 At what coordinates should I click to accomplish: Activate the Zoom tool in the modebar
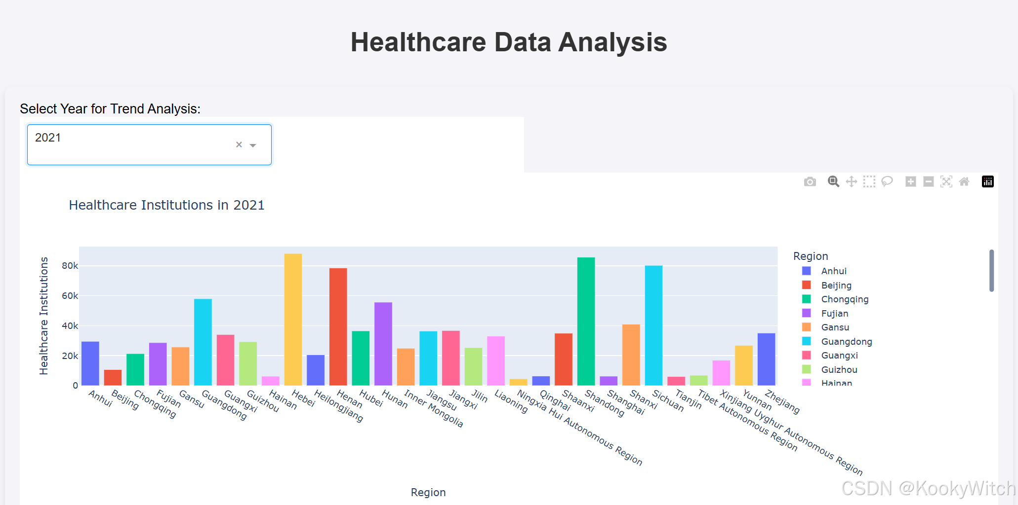[833, 181]
